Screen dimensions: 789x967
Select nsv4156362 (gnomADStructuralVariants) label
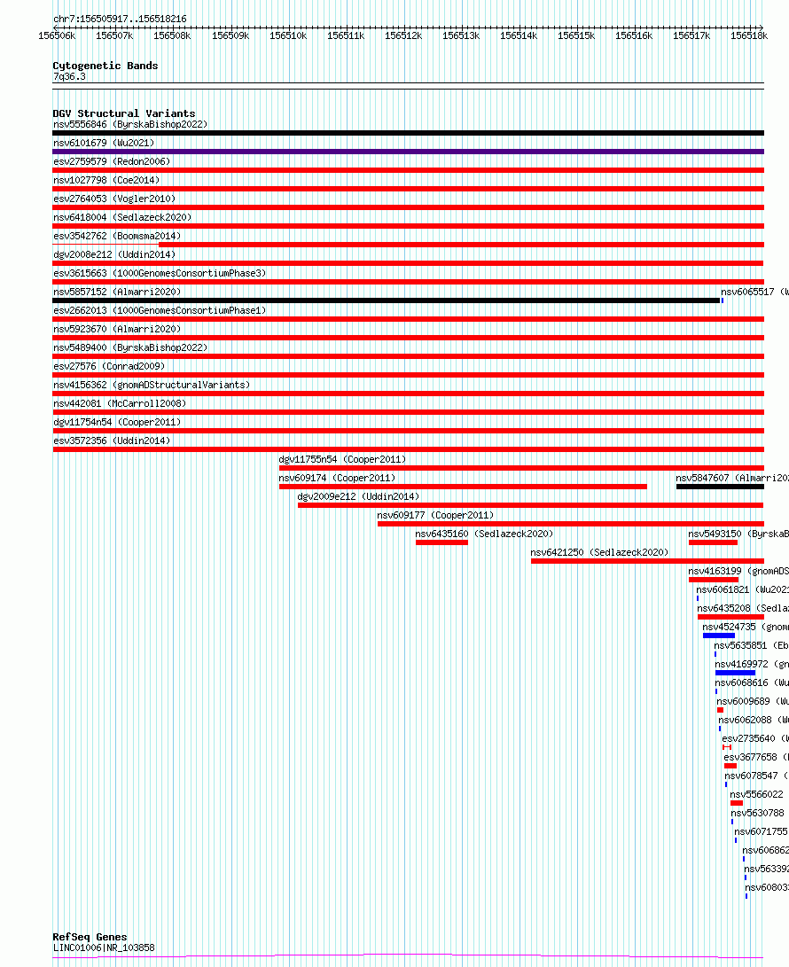[152, 385]
